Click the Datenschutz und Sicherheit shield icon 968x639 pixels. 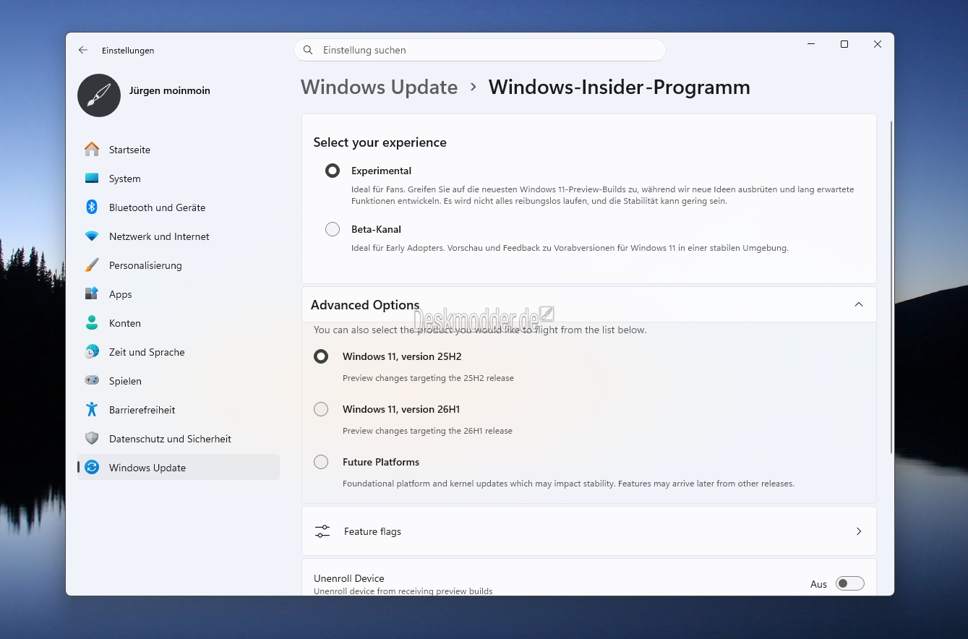[x=92, y=439]
